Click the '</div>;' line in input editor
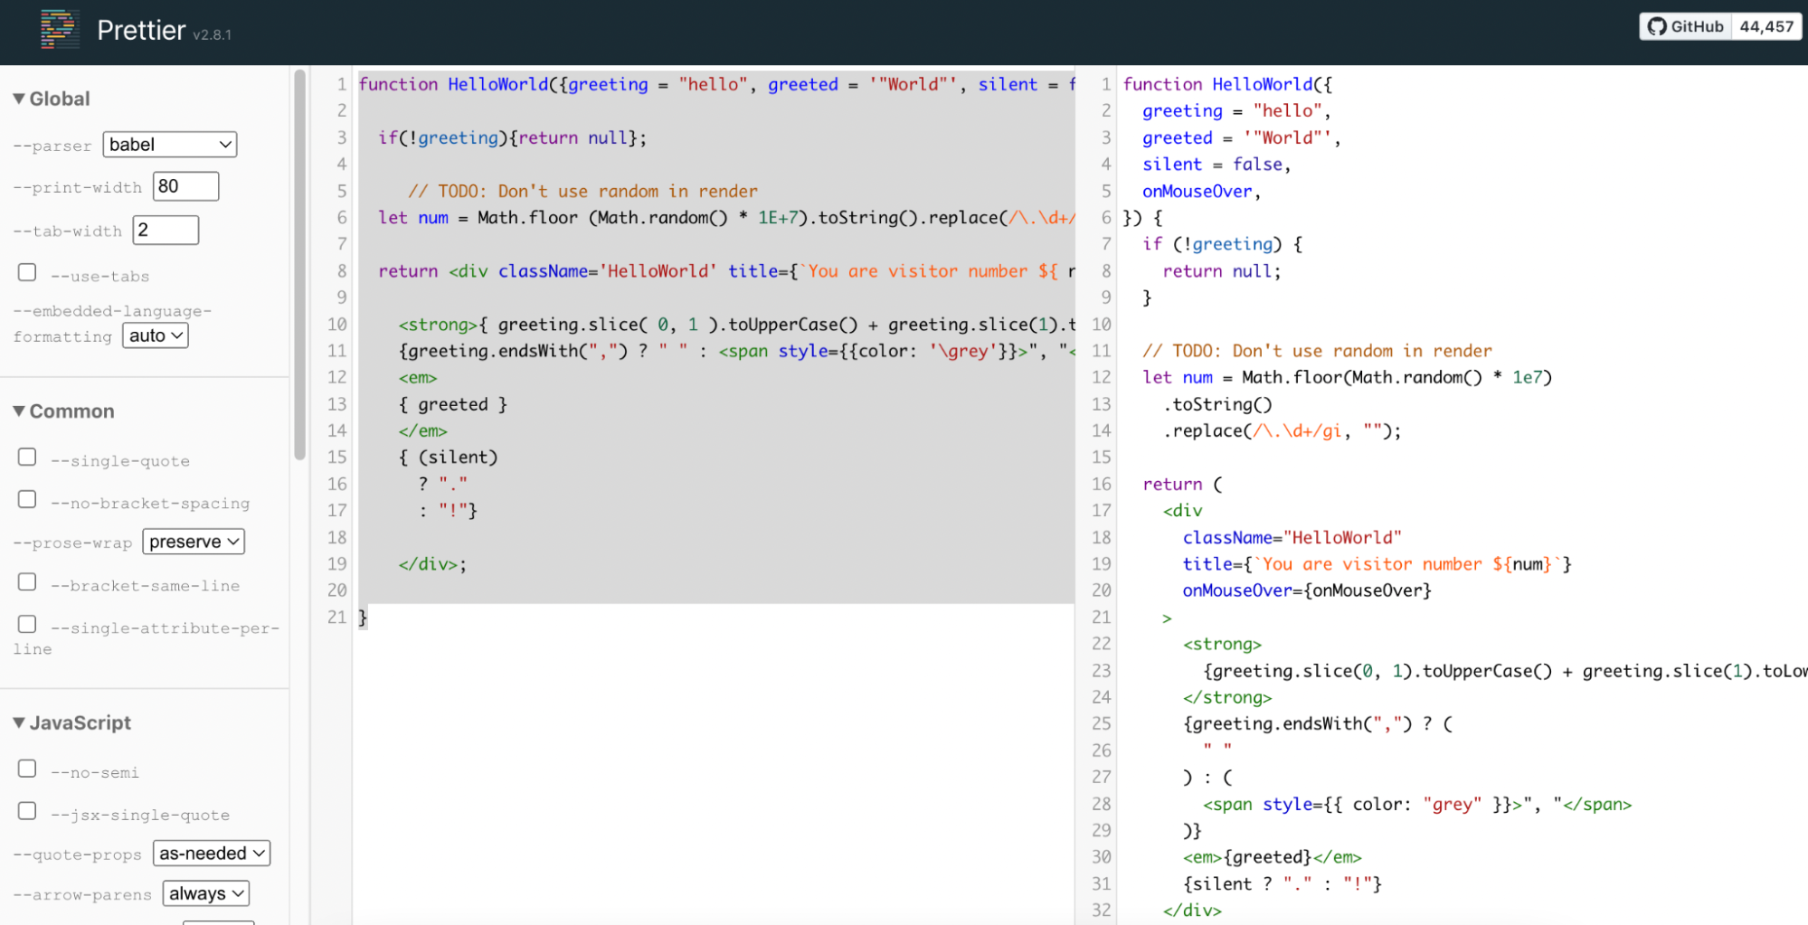The height and width of the screenshot is (925, 1808). pos(432,564)
